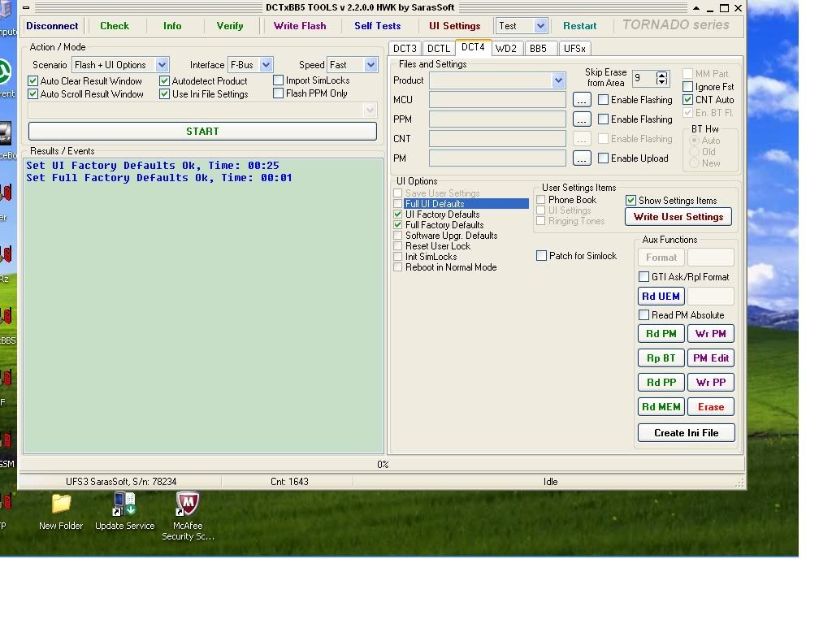Switch to the BB5 tab
Viewport: 832px width, 624px height.
pyautogui.click(x=538, y=49)
